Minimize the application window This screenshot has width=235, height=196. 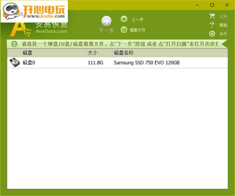click(x=197, y=5)
